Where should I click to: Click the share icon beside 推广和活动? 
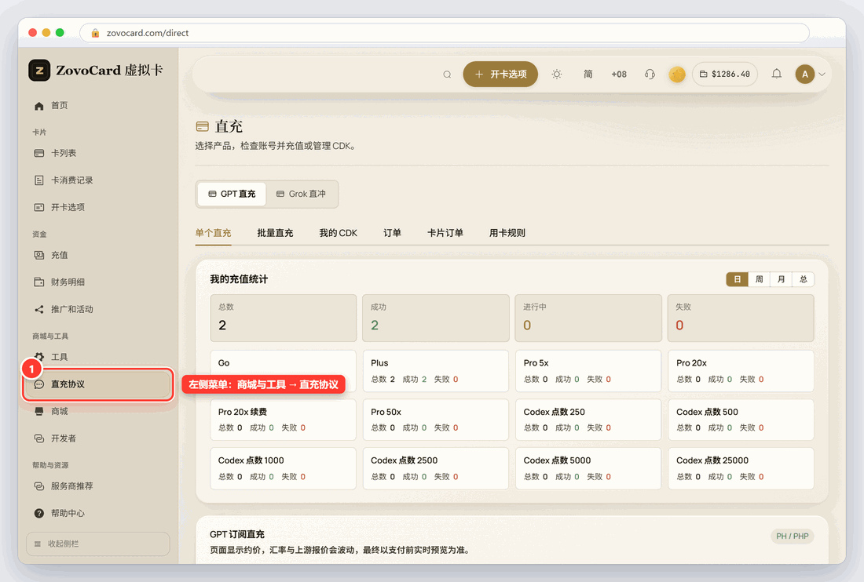tap(39, 309)
